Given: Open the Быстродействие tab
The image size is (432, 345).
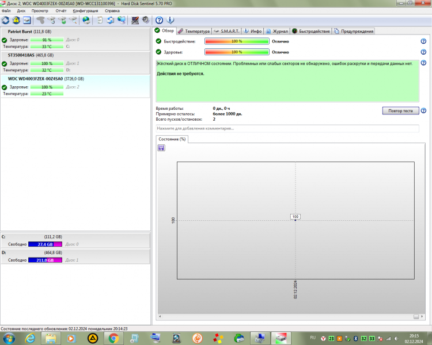Looking at the screenshot, I should tap(311, 32).
